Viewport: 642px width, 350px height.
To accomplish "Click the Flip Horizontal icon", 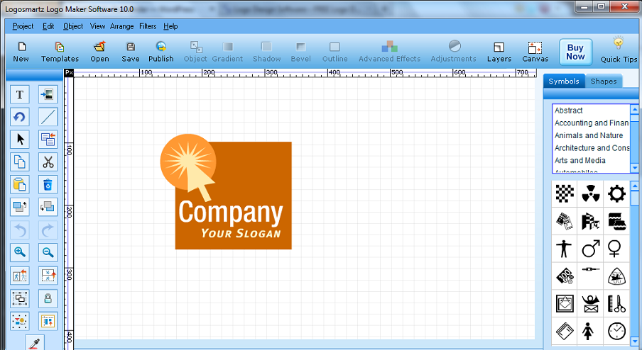I will 20,276.
